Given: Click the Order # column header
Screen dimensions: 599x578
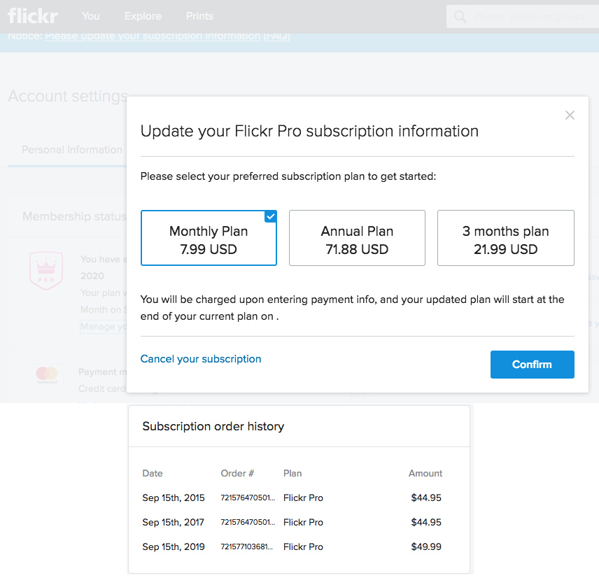Looking at the screenshot, I should coord(237,473).
